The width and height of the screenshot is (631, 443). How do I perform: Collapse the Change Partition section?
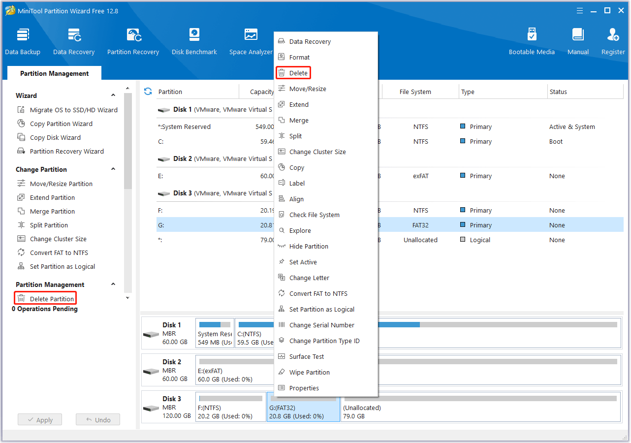113,169
